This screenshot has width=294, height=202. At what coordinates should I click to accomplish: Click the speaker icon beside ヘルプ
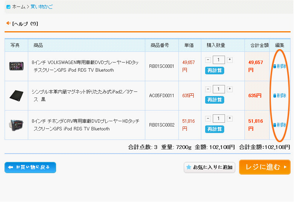[x=8, y=23]
